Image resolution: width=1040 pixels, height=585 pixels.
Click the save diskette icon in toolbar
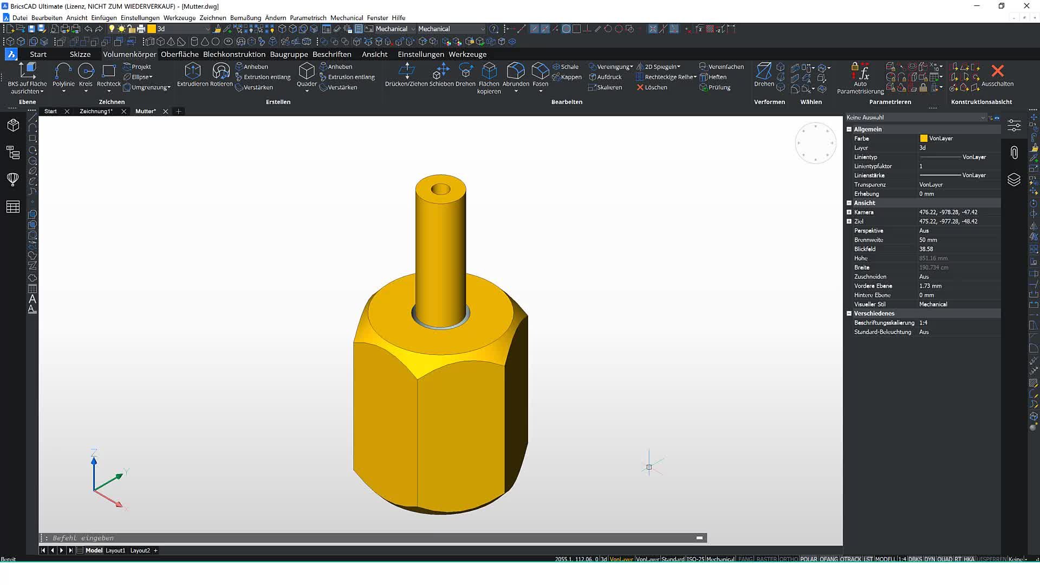click(31, 29)
